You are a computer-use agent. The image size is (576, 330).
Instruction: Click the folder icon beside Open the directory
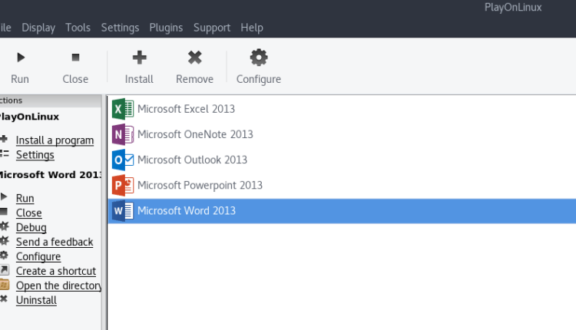5,285
